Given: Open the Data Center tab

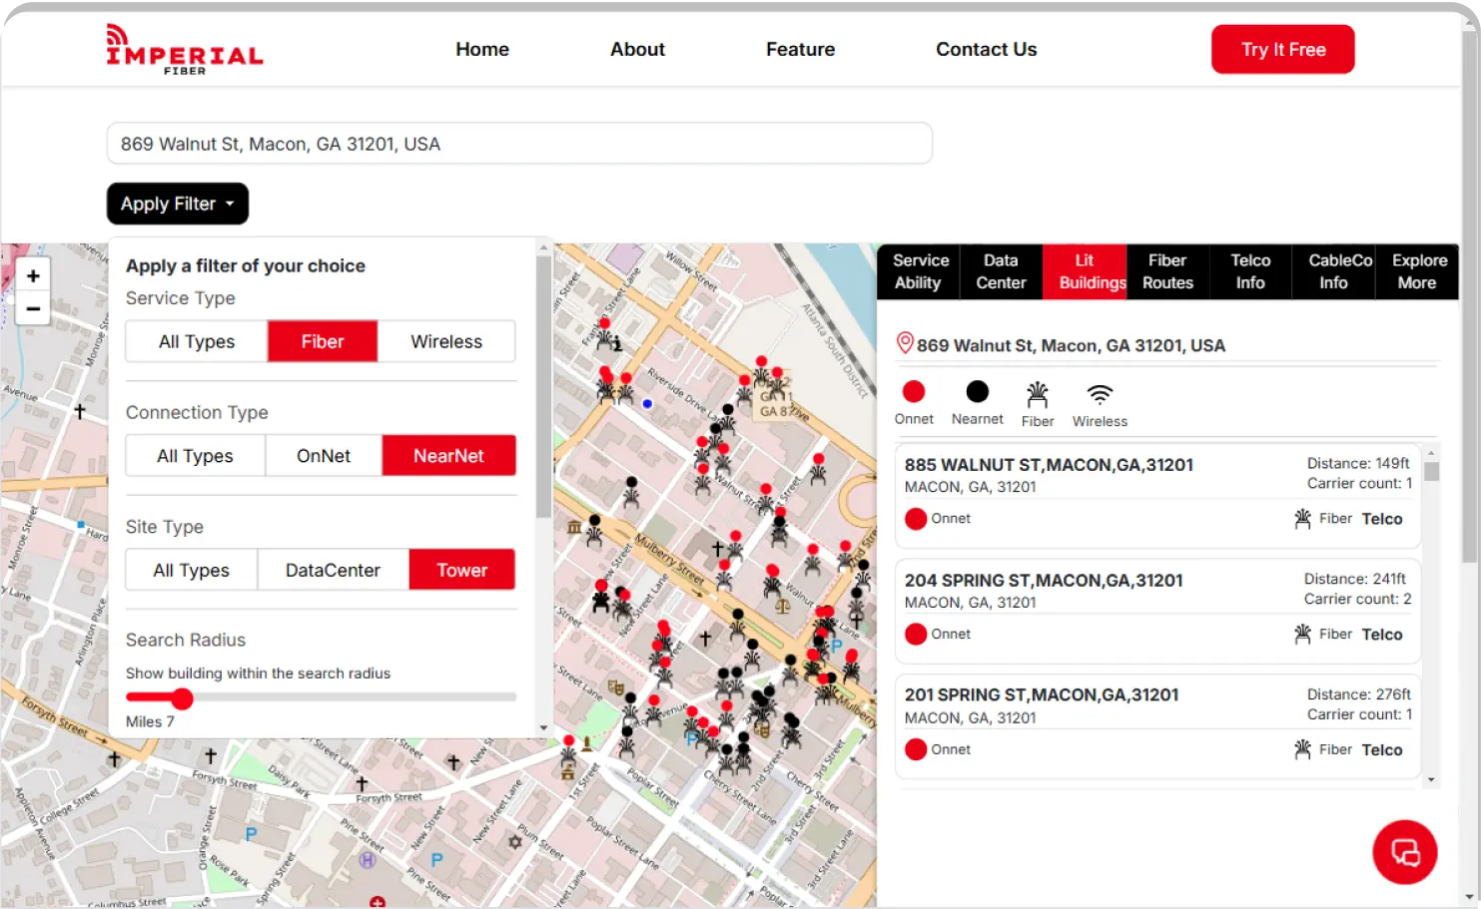Looking at the screenshot, I should (x=1001, y=271).
